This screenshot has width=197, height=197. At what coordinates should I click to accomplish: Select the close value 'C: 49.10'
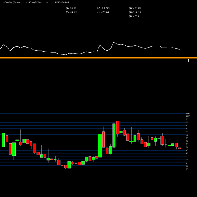coord(71,13)
